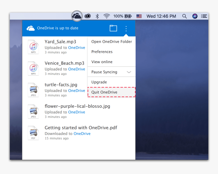Expand the Pause Syncing chevron
The width and height of the screenshot is (218, 174).
click(129, 72)
